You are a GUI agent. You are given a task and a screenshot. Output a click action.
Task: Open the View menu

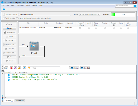(x=13, y=5)
